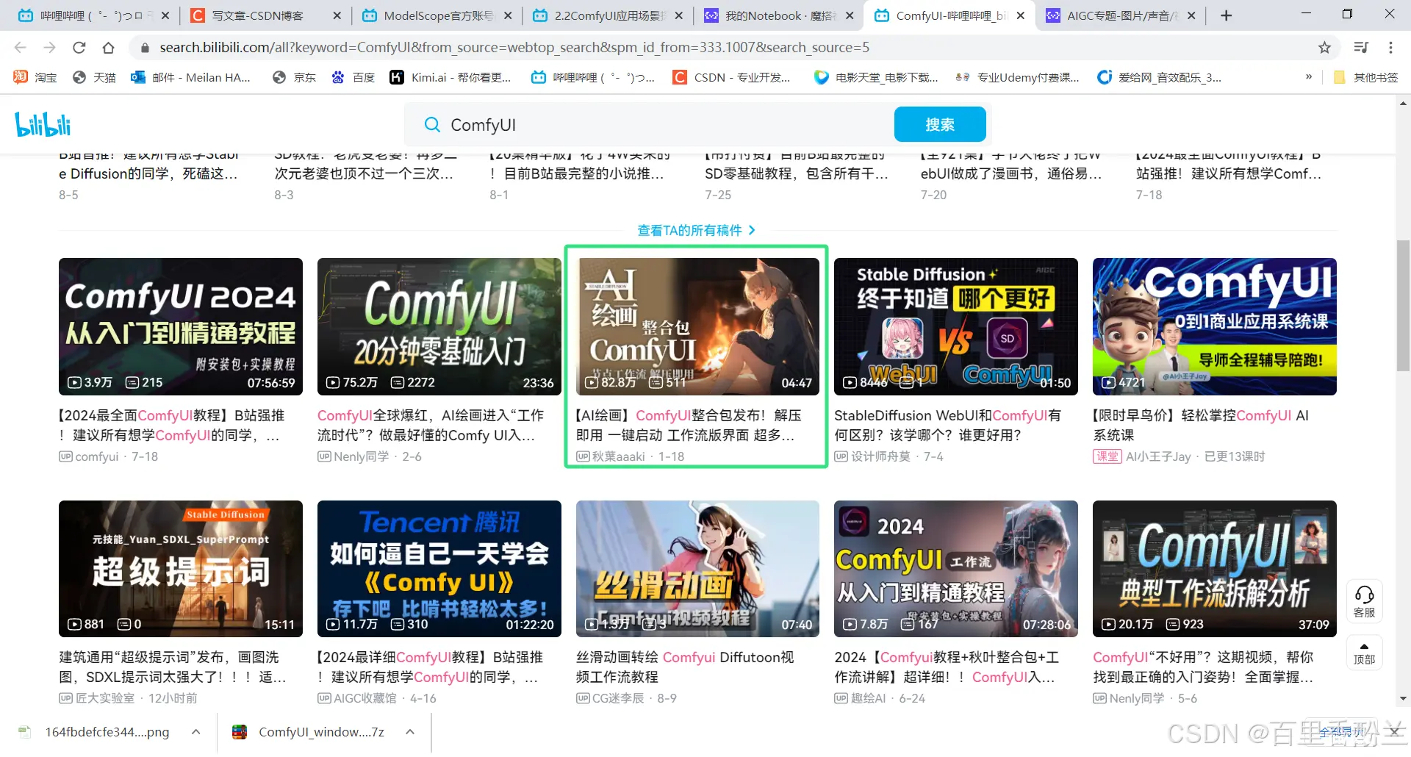Viewport: 1411px width, 757px height.
Task: Open the 爱给网_音效配乐 bookmark
Action: (x=1159, y=77)
